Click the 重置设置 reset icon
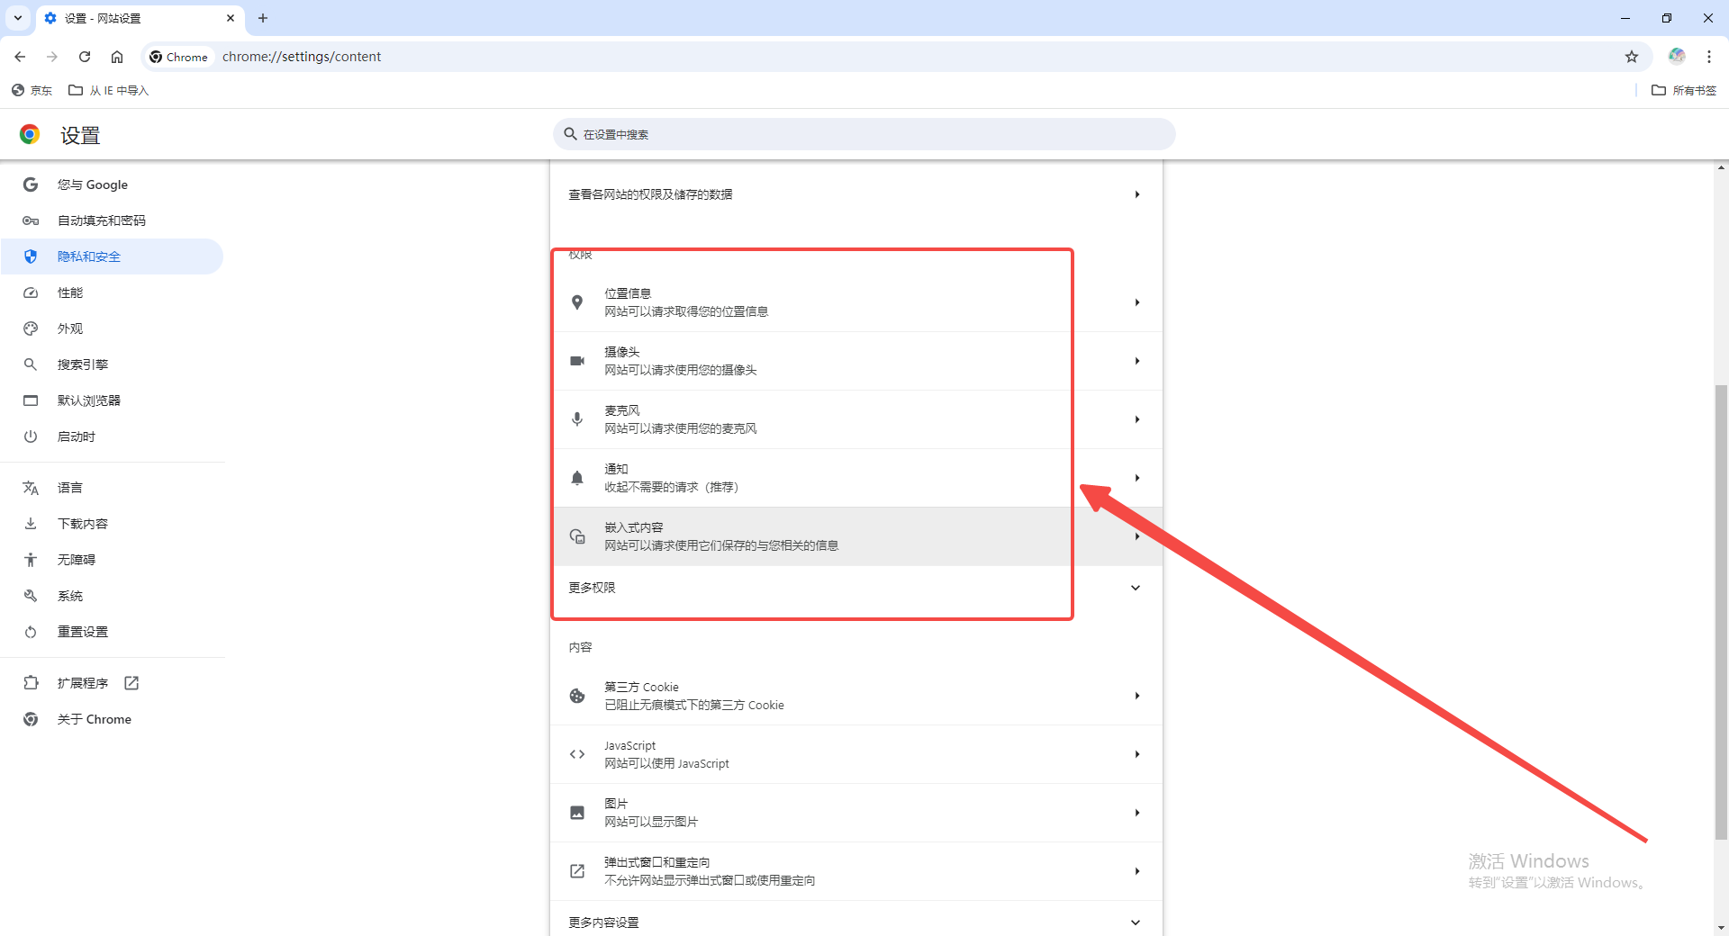This screenshot has height=936, width=1729. [31, 632]
